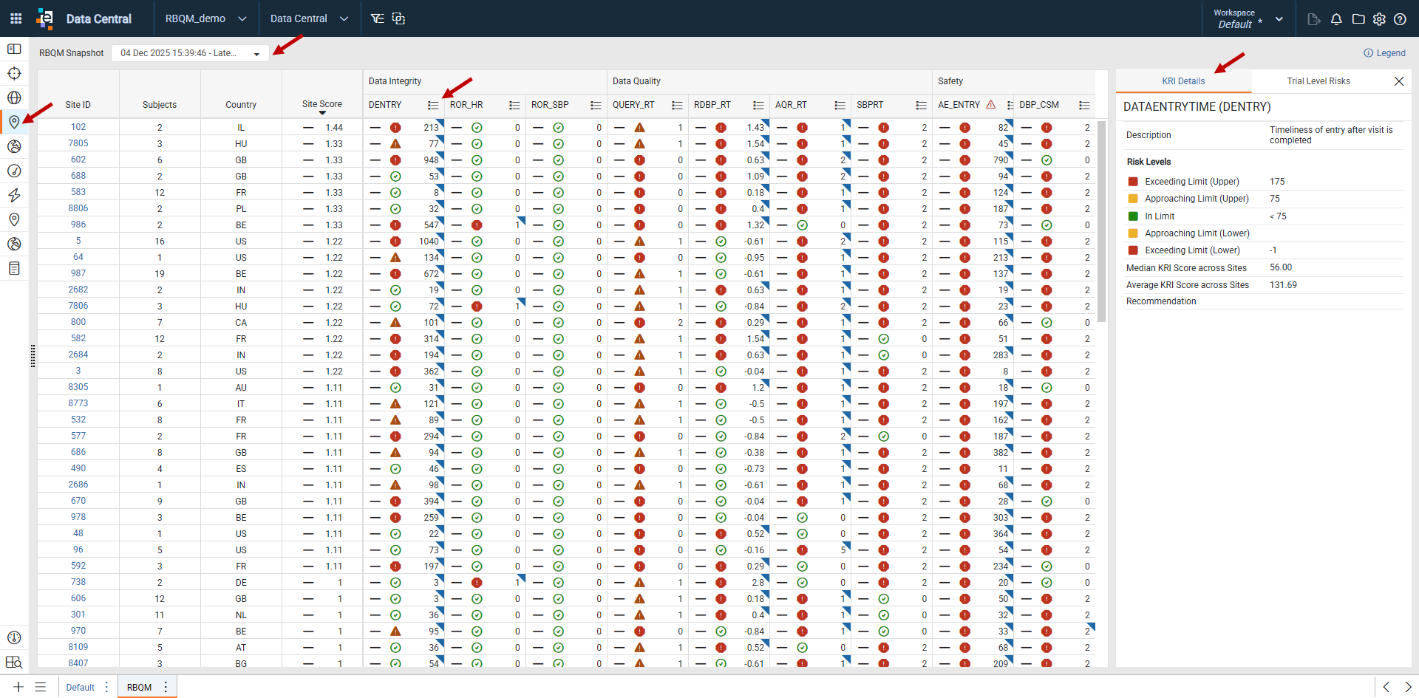Open the RBQM Snapshot date dropdown
The width and height of the screenshot is (1419, 698).
[x=190, y=53]
